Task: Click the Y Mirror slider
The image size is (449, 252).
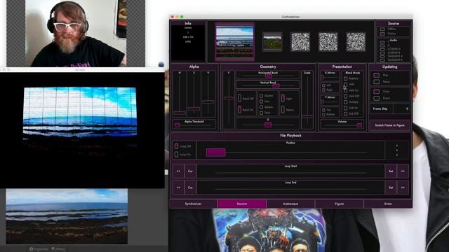Action: (330, 101)
